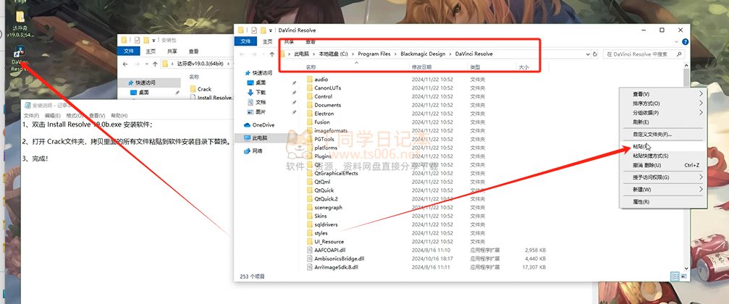Click the search box in DaVinci Resolve window

[x=644, y=54]
